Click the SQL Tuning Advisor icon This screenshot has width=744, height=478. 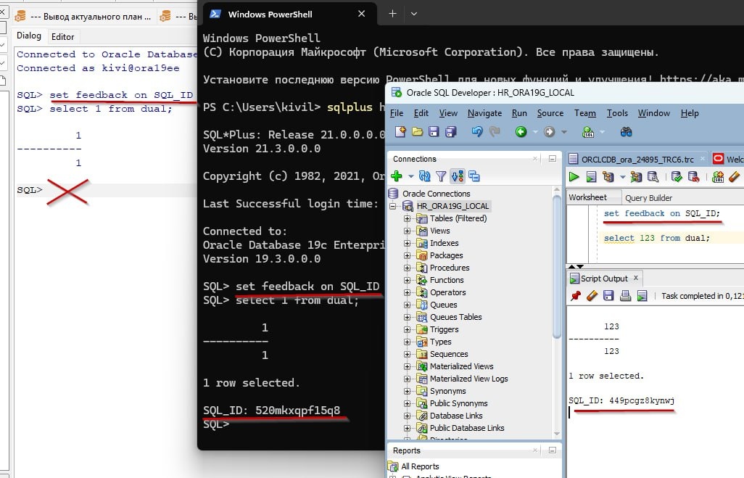coord(653,177)
